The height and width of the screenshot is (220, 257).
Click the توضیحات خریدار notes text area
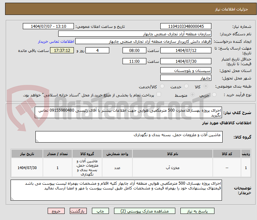[116, 190]
